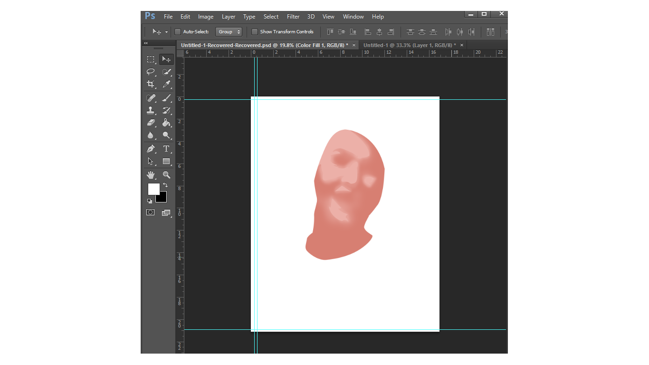Select the Pen tool
Screen dimensions: 649x365
coord(151,149)
